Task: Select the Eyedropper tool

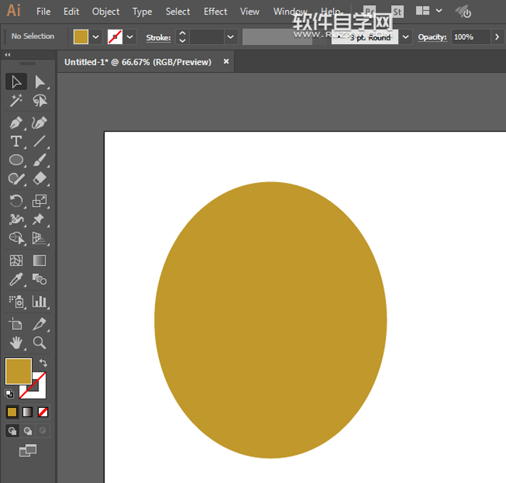Action: (x=16, y=279)
